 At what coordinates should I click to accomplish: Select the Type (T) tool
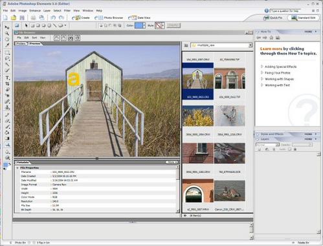click(x=7, y=78)
